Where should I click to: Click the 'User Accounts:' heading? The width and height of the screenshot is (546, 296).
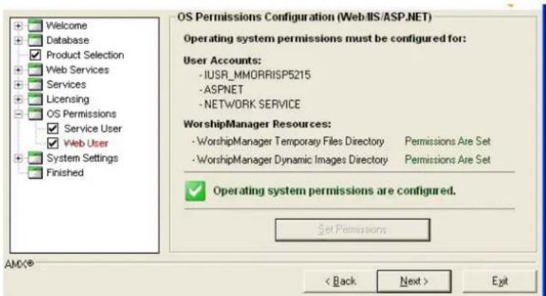tap(222, 60)
